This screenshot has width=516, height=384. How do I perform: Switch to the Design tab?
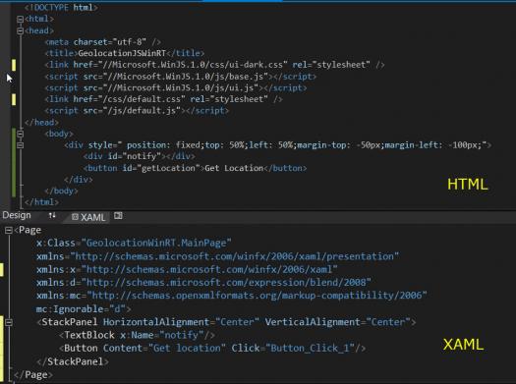[17, 215]
